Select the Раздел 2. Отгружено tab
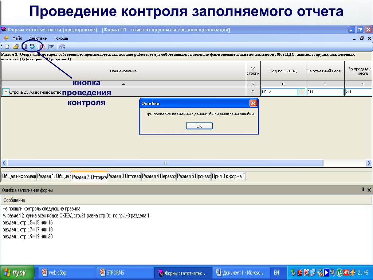Viewport: 373px width, 280px height. coord(89,177)
